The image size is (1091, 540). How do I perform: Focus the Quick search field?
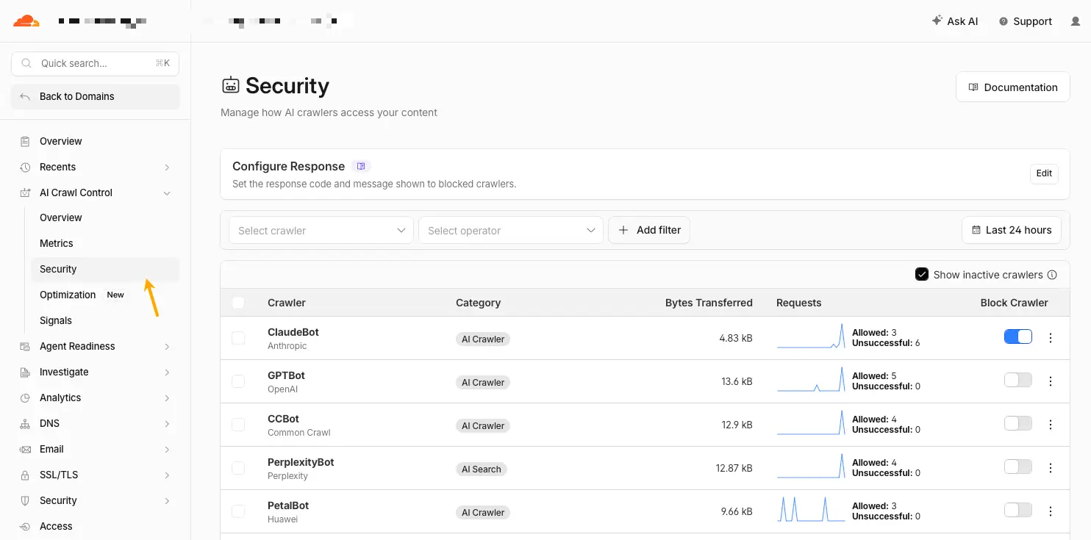(96, 63)
